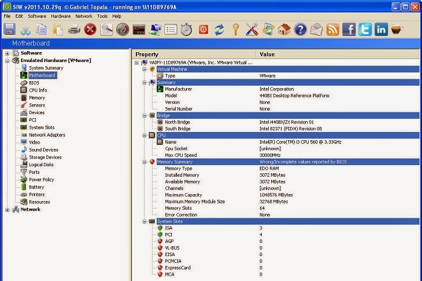The height and width of the screenshot is (281, 422).
Task: Select Network Adapters in the tree
Action: pos(47,135)
